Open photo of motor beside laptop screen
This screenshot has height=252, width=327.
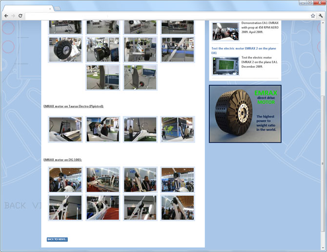103,50
